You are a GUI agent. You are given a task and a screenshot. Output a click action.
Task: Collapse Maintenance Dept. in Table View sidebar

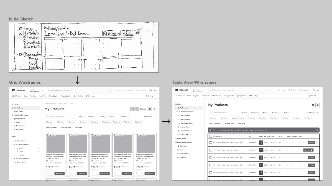177,112
